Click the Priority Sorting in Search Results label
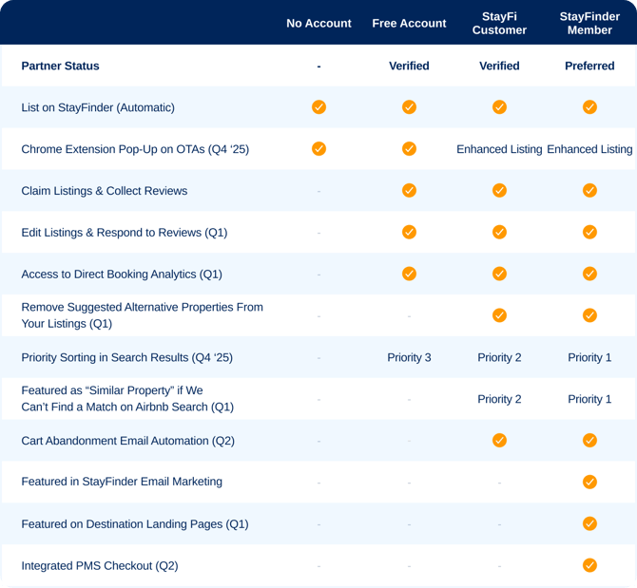Screen dimensions: 637x588 tap(126, 357)
